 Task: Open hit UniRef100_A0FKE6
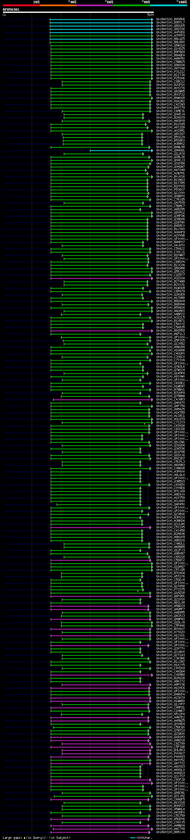170,32
